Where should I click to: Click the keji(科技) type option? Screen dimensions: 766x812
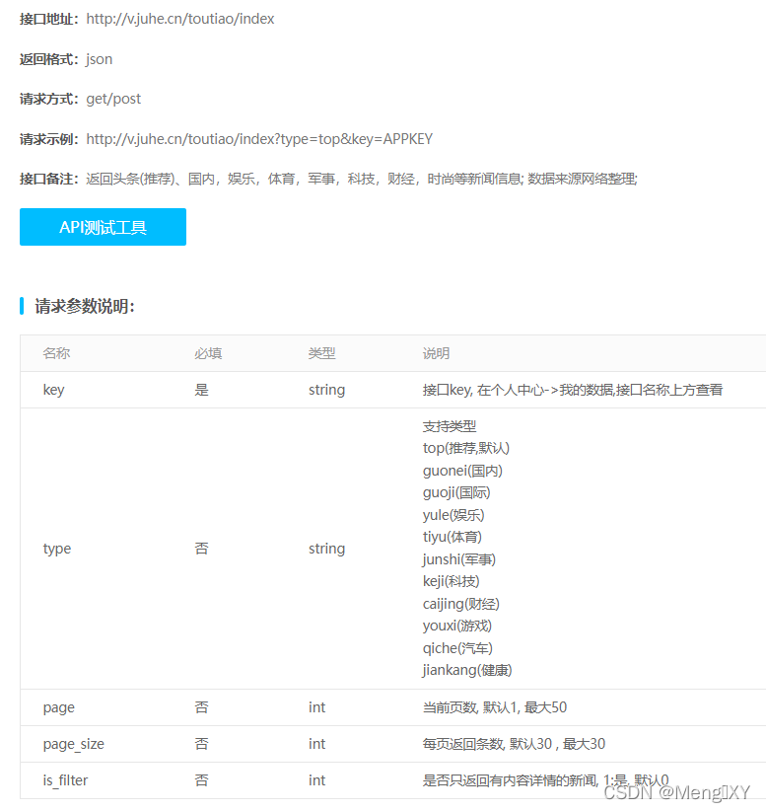(452, 581)
